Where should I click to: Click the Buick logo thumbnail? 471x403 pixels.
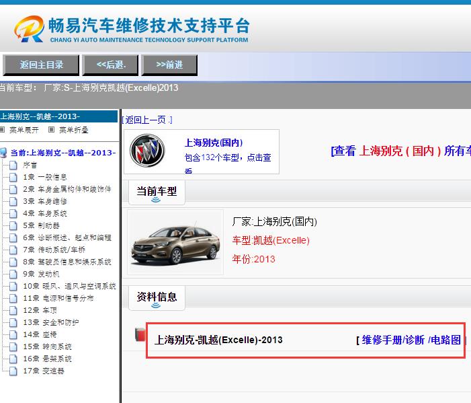[147, 151]
